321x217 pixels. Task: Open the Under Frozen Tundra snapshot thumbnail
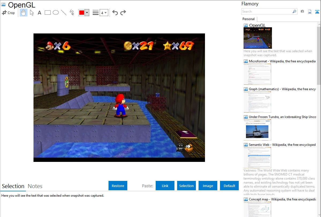tap(257, 130)
